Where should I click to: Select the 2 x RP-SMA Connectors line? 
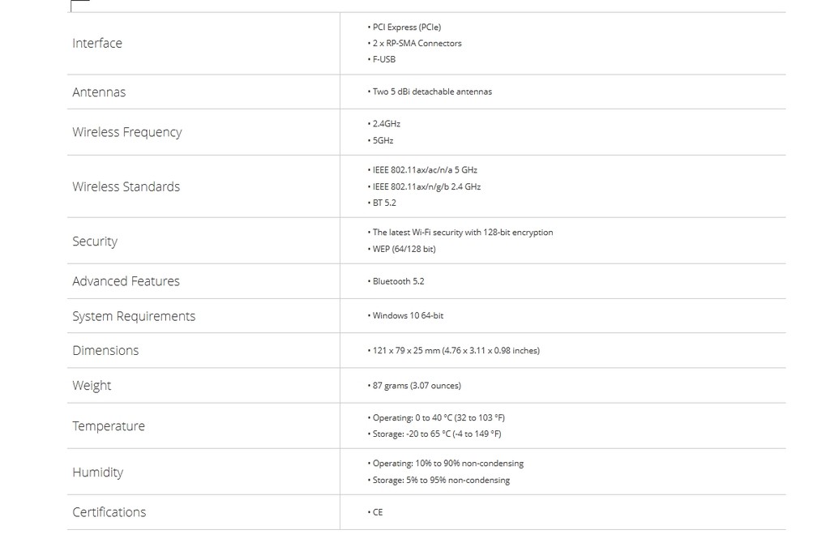tap(417, 44)
